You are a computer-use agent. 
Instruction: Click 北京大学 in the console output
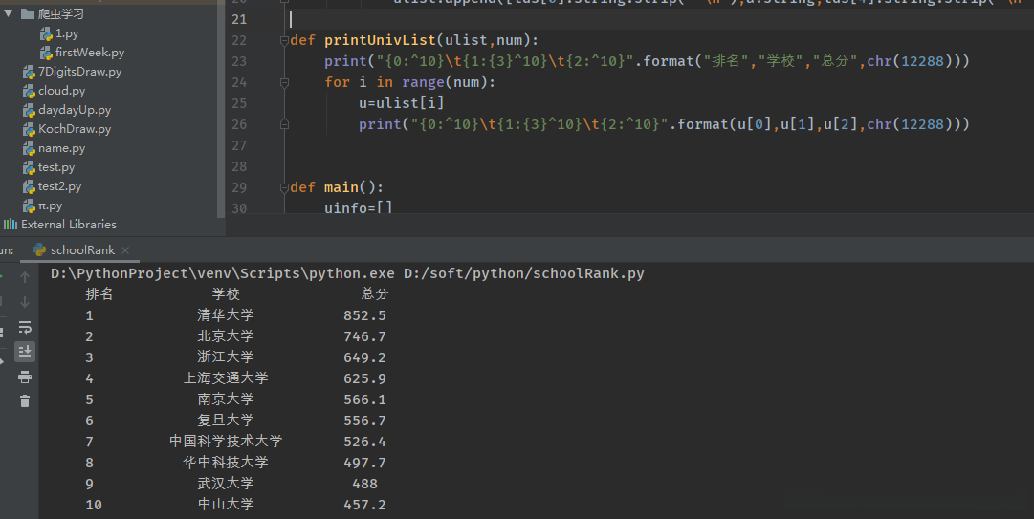pyautogui.click(x=226, y=336)
